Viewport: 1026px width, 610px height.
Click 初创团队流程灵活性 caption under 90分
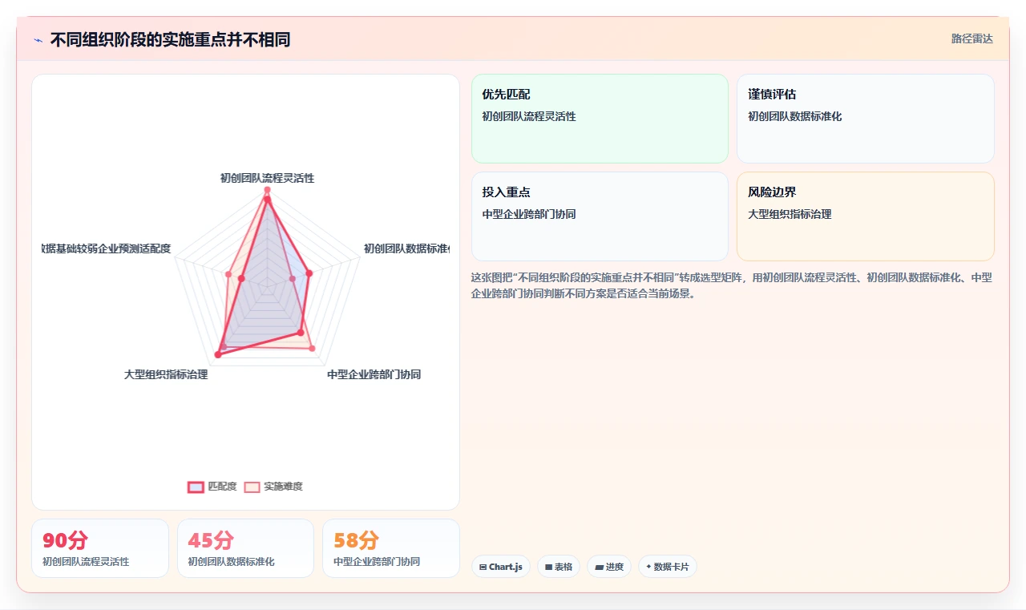click(x=86, y=562)
